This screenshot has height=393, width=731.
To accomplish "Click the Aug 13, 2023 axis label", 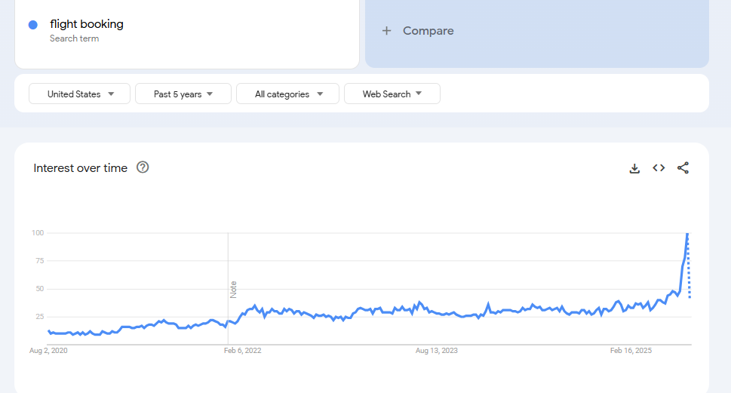I will coord(436,351).
